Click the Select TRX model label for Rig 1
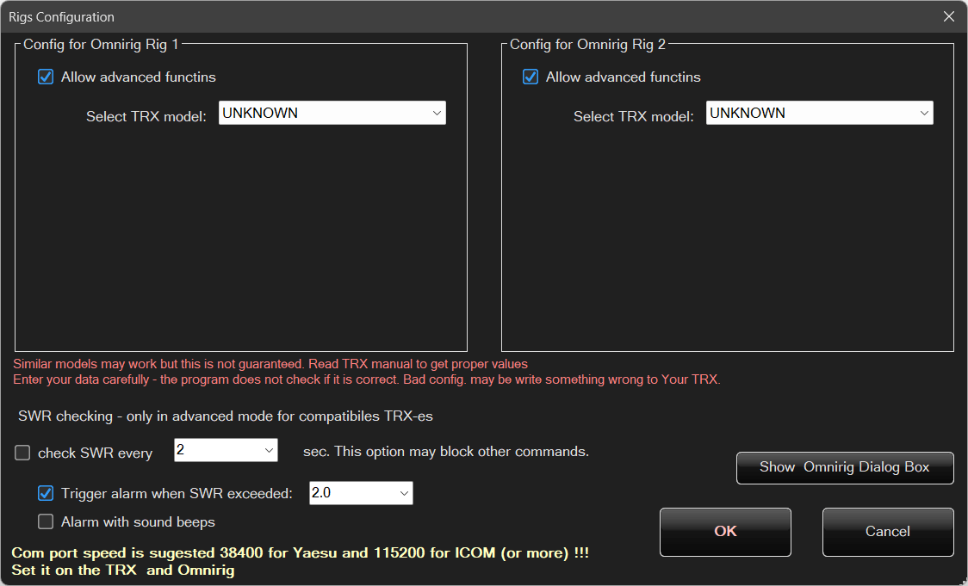968x586 pixels. pos(146,117)
